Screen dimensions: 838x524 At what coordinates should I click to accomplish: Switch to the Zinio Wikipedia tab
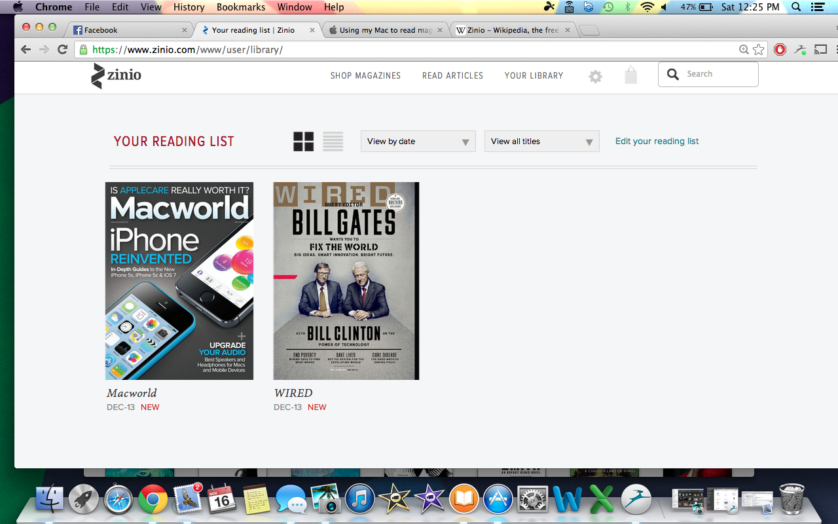click(512, 30)
